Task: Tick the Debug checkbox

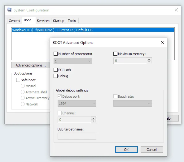Action: 55,76
